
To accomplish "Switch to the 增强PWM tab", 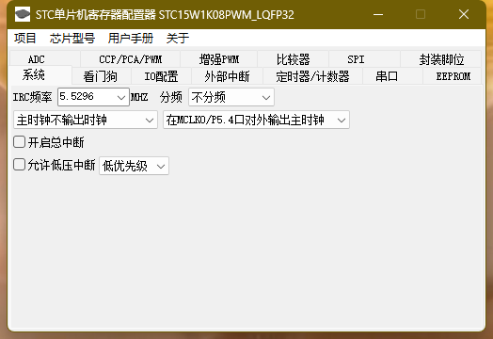I will (219, 59).
